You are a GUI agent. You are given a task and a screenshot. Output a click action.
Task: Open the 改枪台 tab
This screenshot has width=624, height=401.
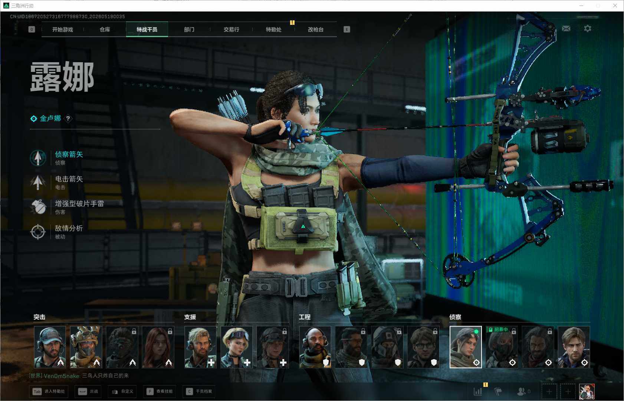pos(316,29)
